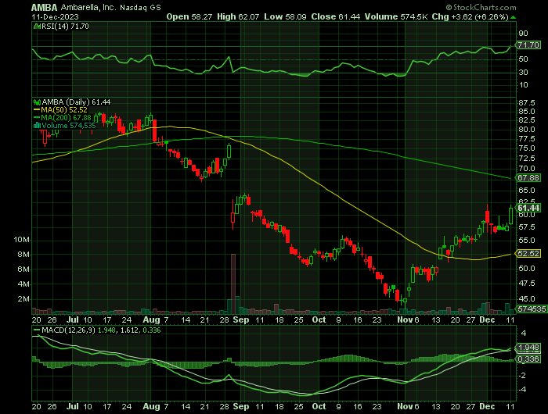Click the 1.948 MACD value tag
548x414 pixels.
click(528, 348)
